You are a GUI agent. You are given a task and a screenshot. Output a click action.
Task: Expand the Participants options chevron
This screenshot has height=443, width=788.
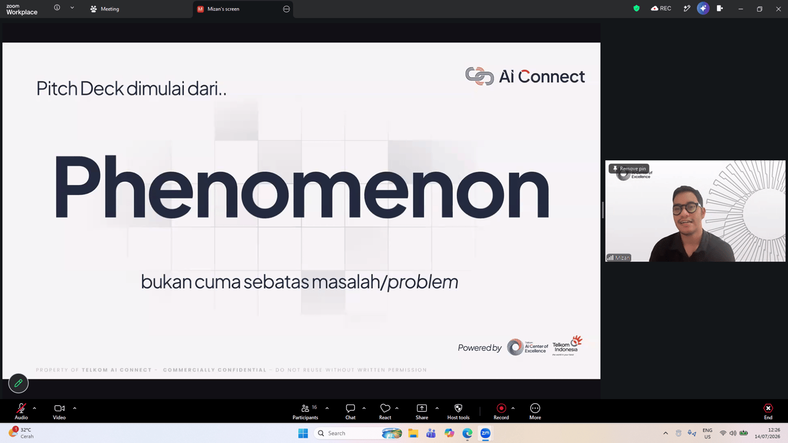pyautogui.click(x=327, y=408)
